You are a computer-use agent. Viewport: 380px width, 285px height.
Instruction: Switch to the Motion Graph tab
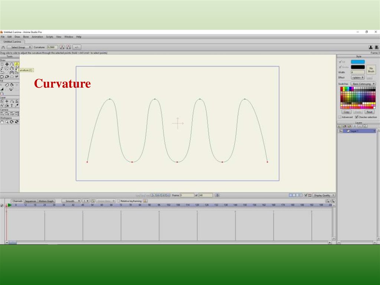(x=46, y=201)
